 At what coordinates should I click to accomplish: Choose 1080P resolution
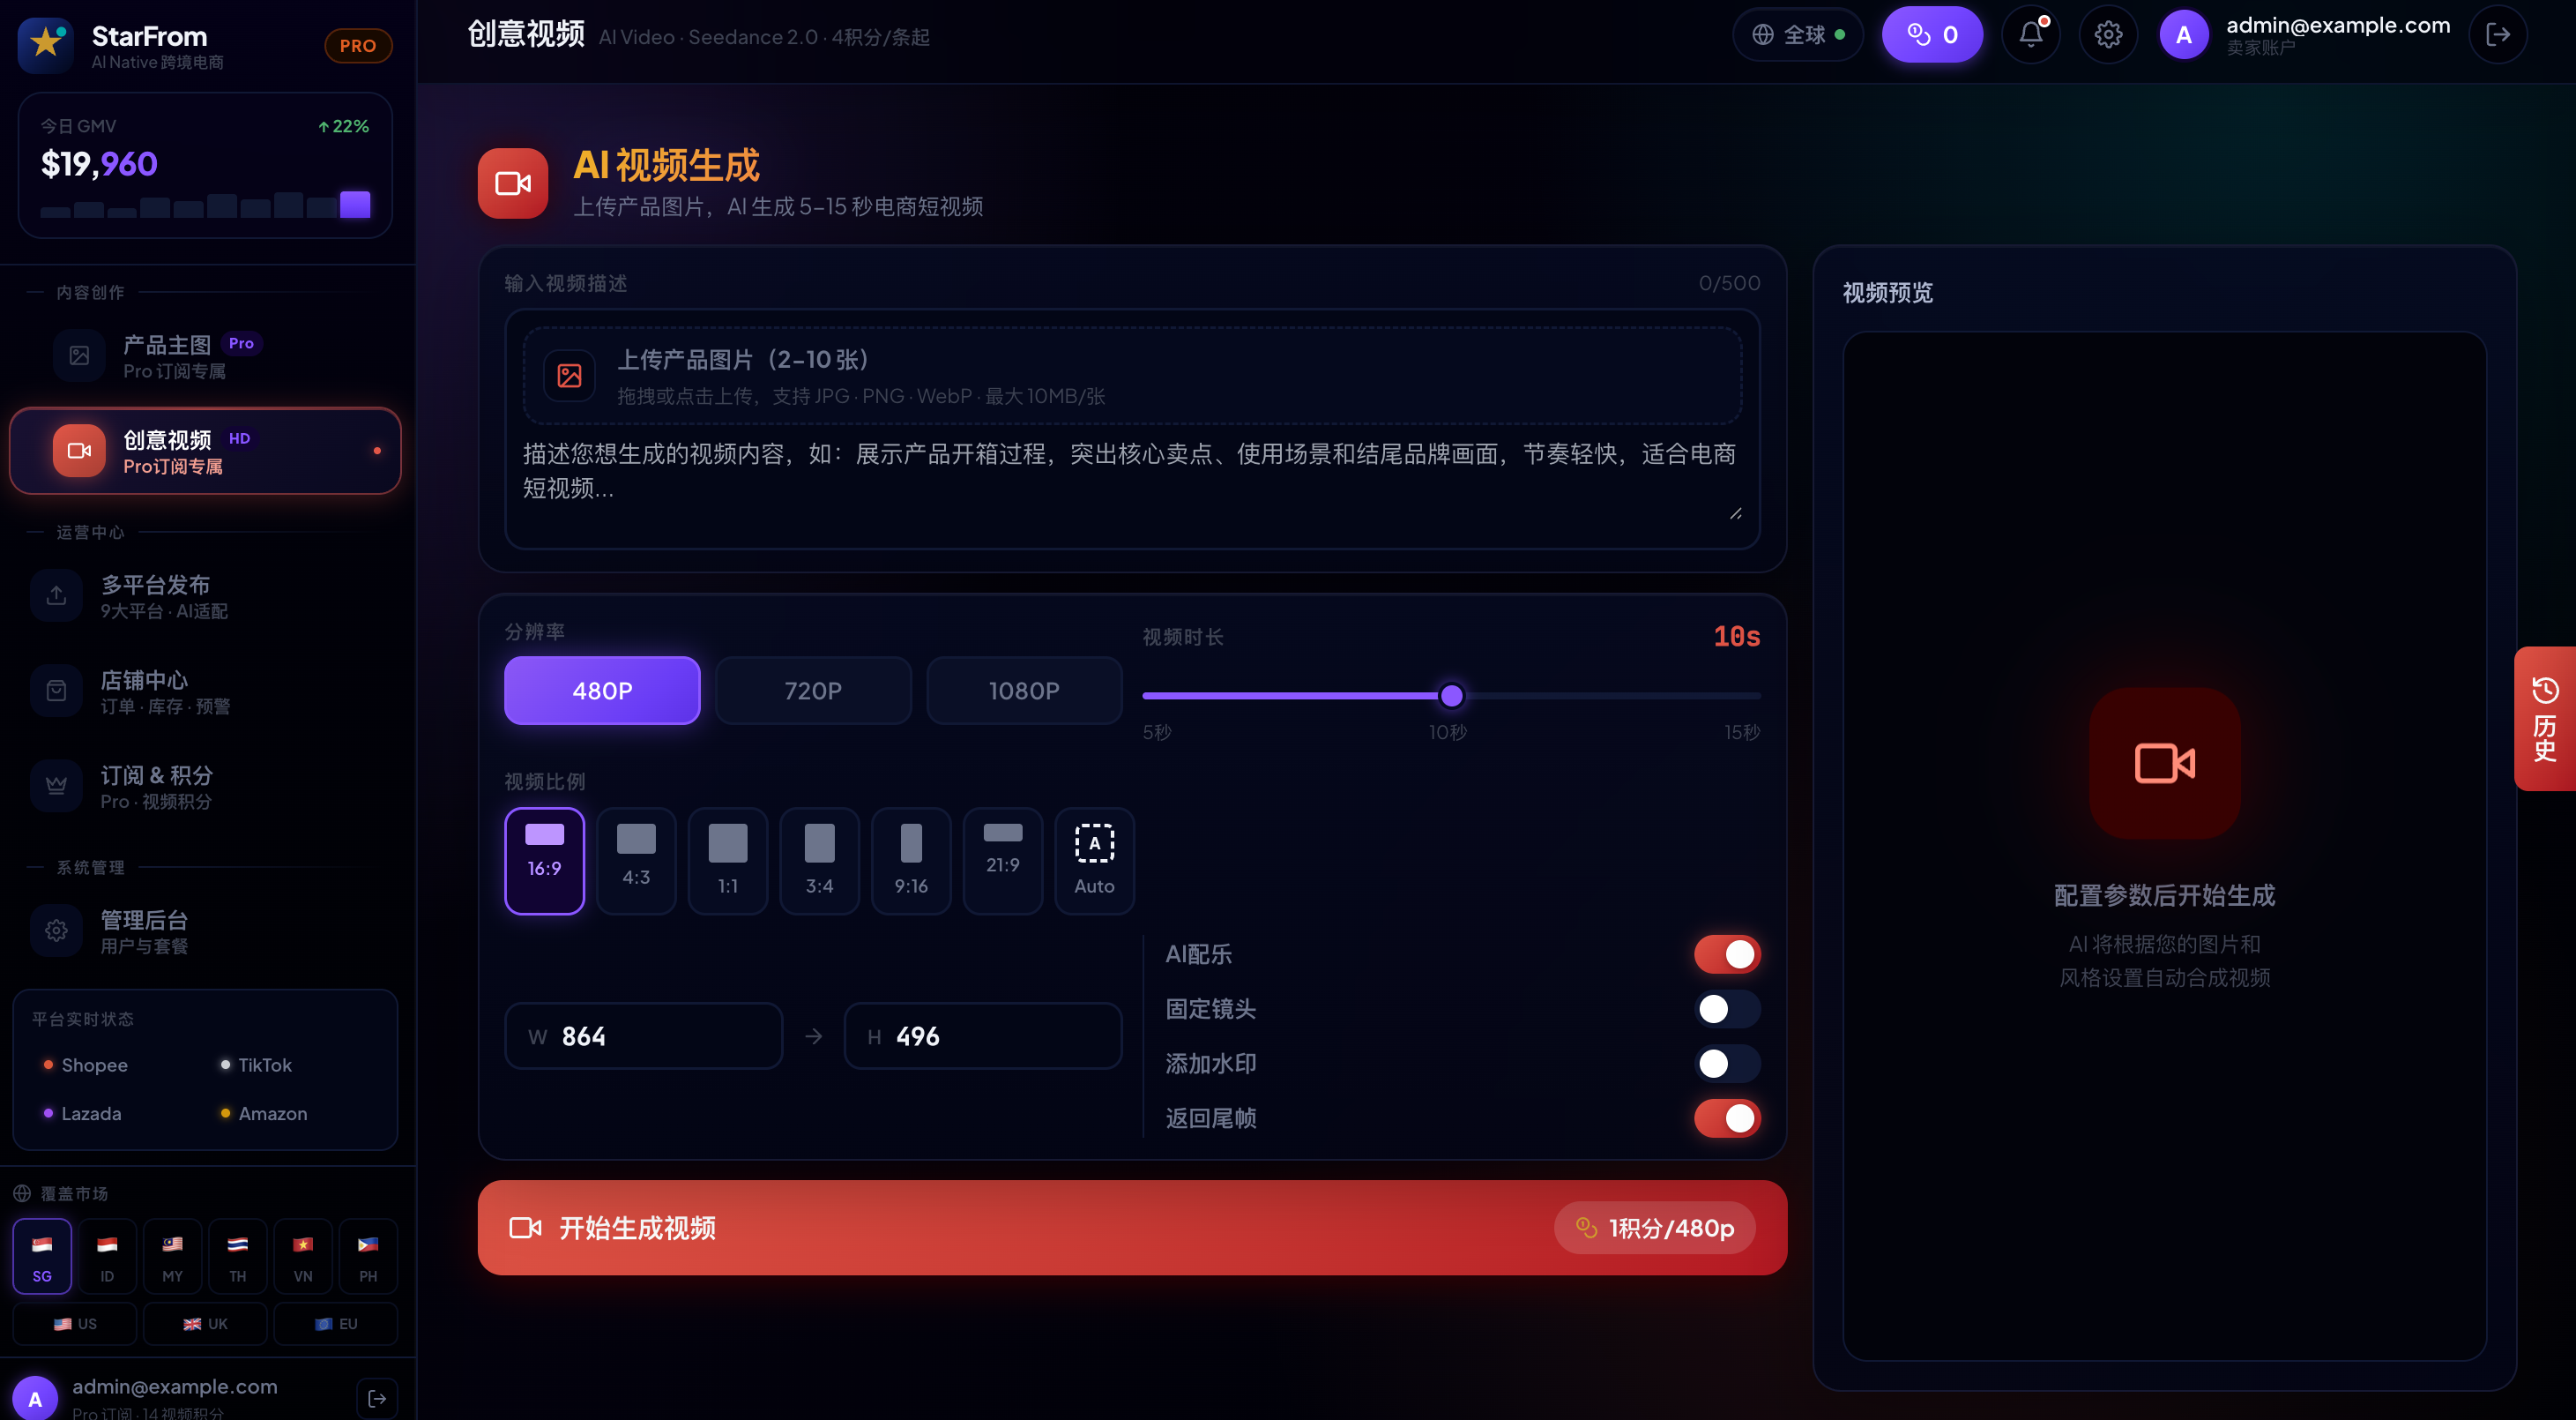pyautogui.click(x=1024, y=691)
